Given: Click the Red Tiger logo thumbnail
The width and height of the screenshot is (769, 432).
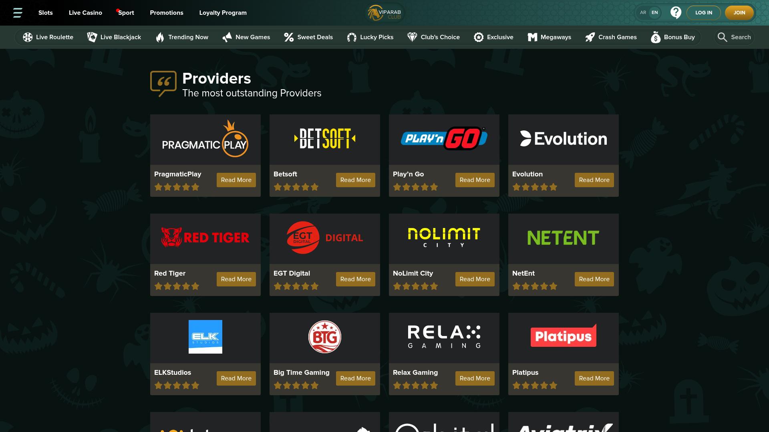Looking at the screenshot, I should click(205, 239).
